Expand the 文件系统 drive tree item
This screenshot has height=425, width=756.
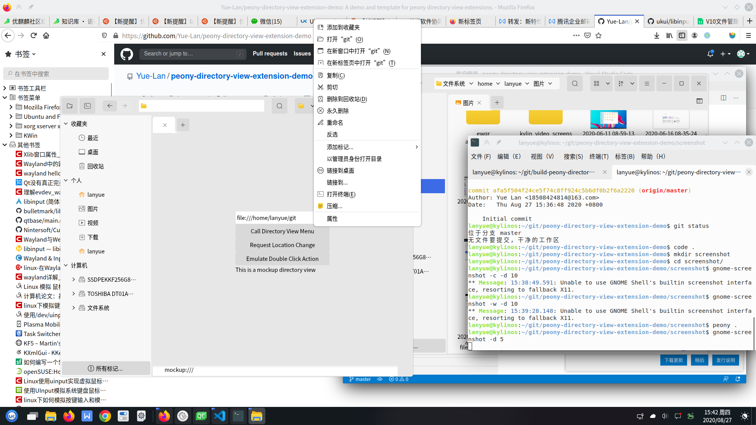point(74,308)
